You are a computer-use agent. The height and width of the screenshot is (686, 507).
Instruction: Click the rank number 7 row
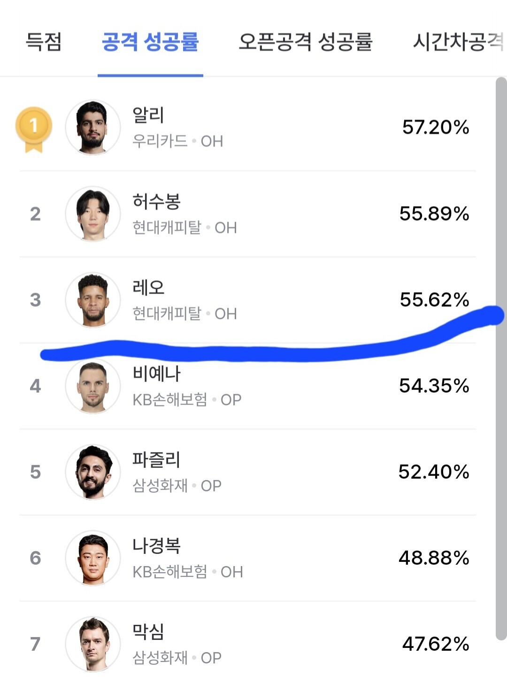(35, 644)
